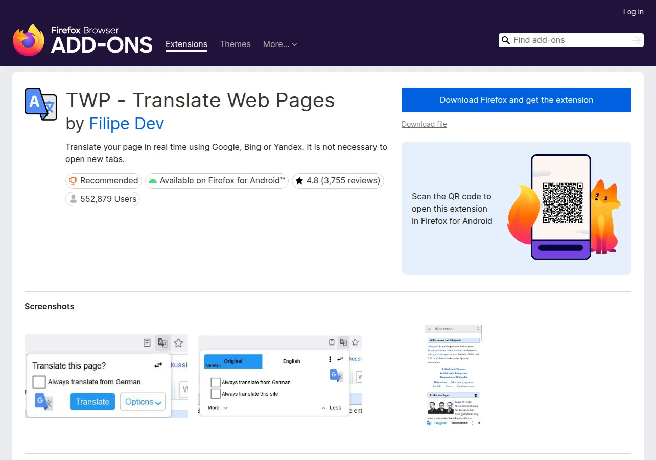Click the Recommended trophy icon

pyautogui.click(x=73, y=181)
